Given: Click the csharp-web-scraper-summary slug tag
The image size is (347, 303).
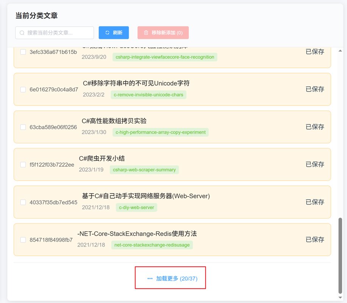Looking at the screenshot, I should click(x=144, y=170).
